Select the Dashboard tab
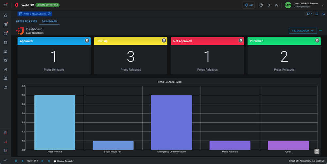Viewport: 327px width, 164px height. click(x=49, y=21)
